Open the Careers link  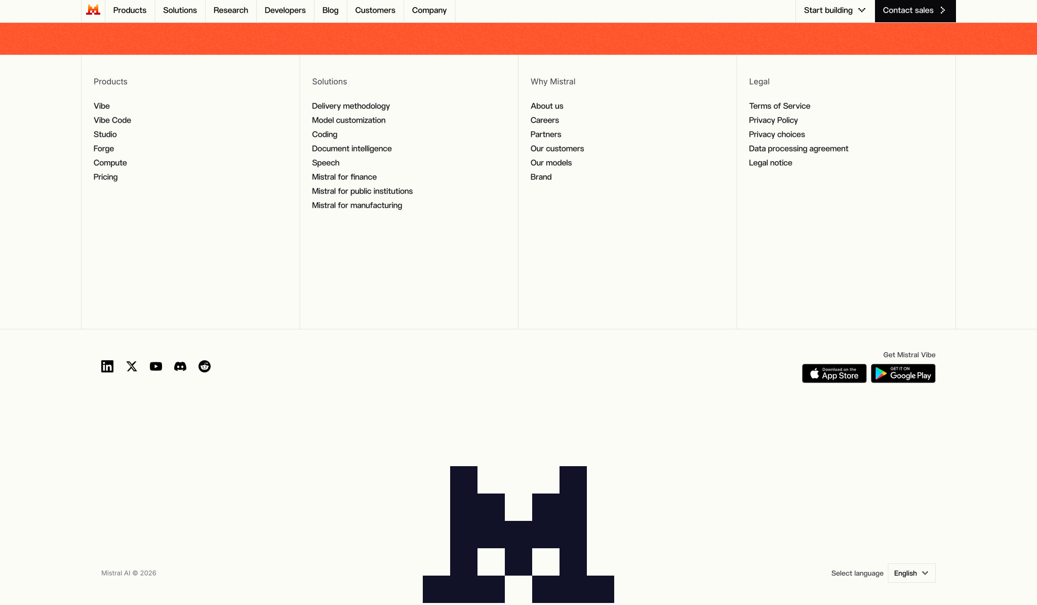[x=545, y=120]
